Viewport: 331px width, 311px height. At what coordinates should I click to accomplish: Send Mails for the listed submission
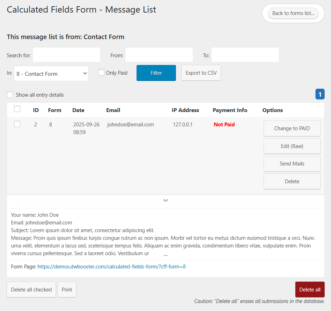[x=292, y=164]
